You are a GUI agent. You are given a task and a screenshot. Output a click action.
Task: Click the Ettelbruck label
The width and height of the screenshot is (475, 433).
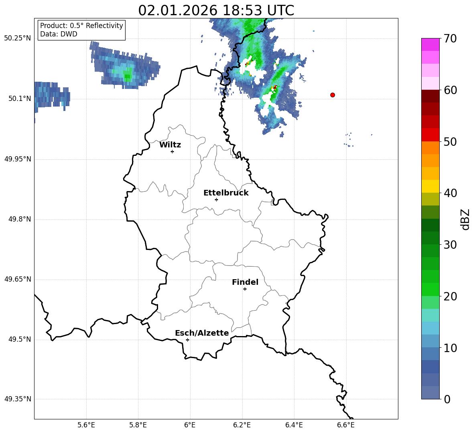(226, 193)
